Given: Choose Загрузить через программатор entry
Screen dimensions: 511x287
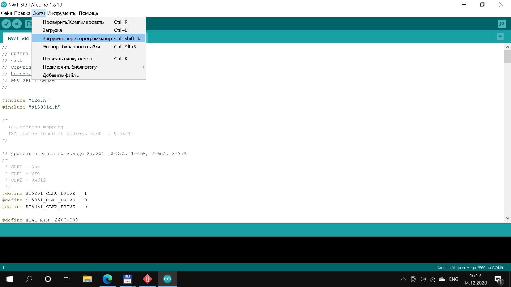Looking at the screenshot, I should [89, 39].
